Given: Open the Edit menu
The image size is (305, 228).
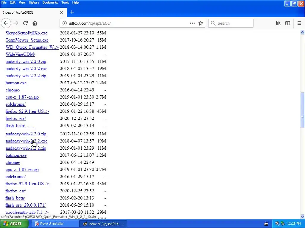Looking at the screenshot, I should point(13,2).
